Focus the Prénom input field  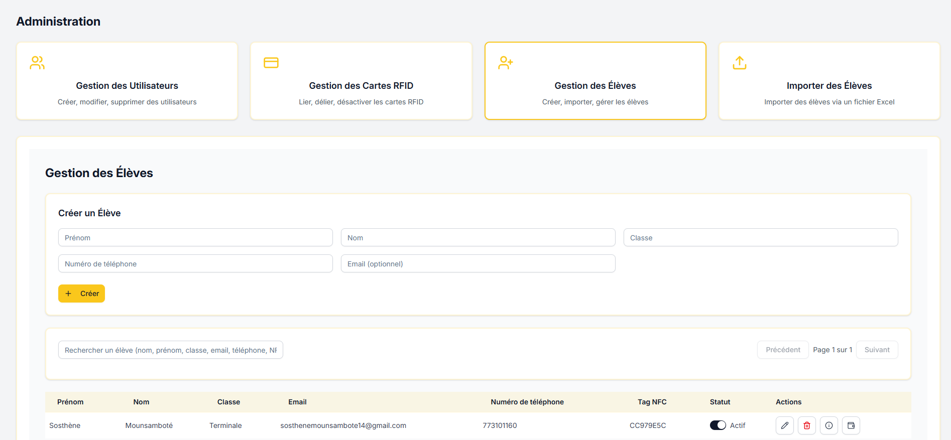[195, 238]
